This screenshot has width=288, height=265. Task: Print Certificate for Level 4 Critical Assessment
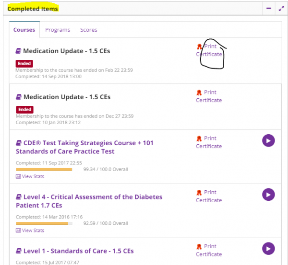209,196
